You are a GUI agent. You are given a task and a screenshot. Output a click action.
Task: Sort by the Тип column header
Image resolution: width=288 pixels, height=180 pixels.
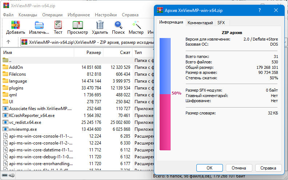143,53
